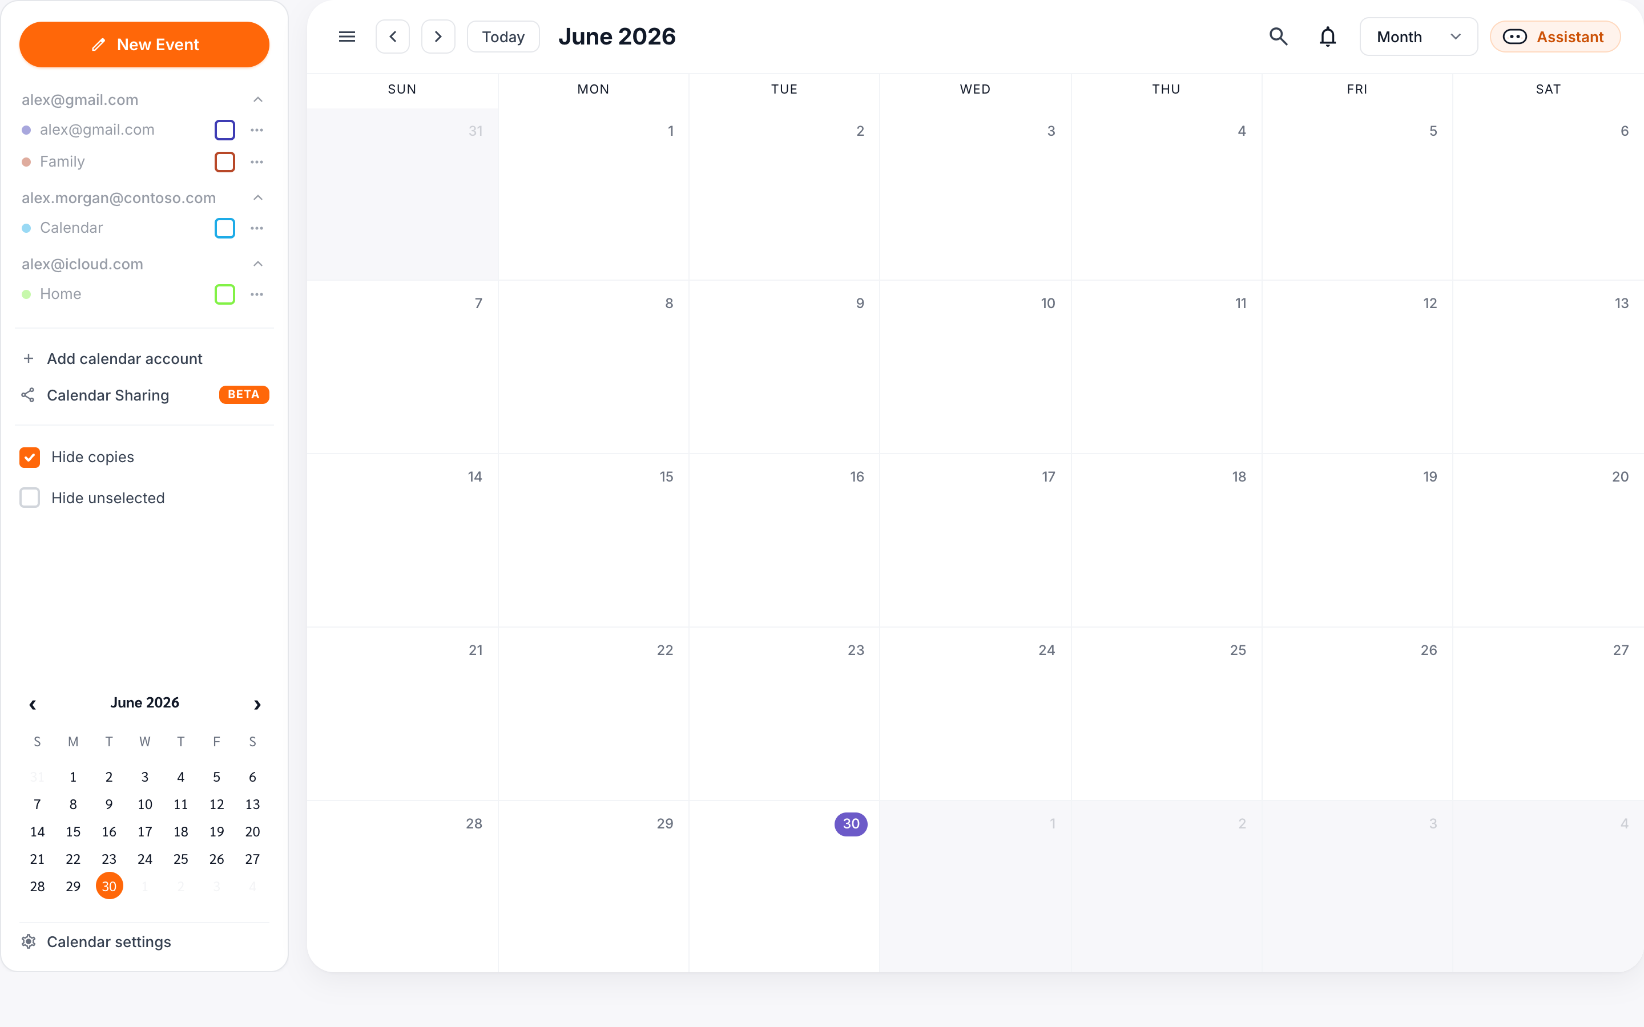Select May 31 in the main grid
The height and width of the screenshot is (1027, 1644).
[402, 194]
